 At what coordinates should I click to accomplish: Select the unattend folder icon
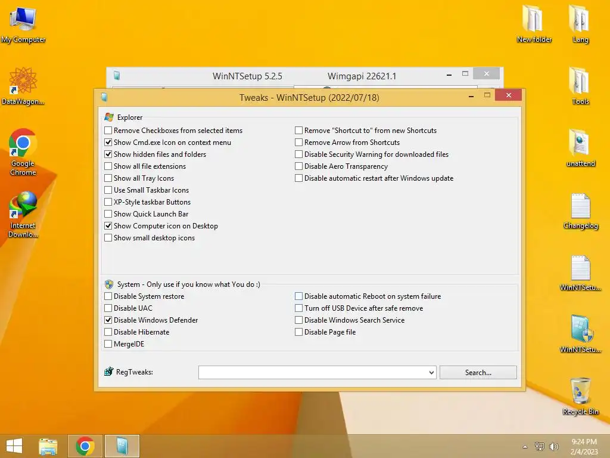point(580,148)
